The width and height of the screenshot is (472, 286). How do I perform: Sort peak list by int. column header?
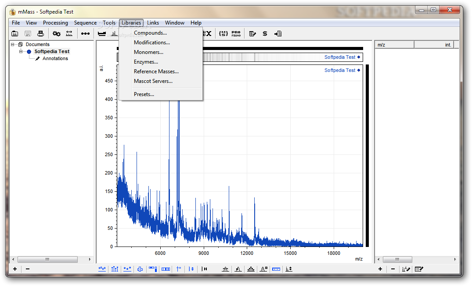coord(434,45)
